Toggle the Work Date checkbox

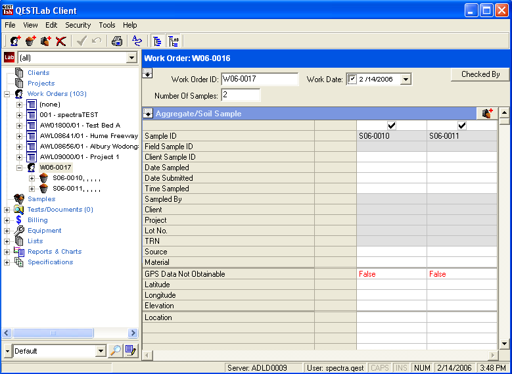(x=352, y=79)
